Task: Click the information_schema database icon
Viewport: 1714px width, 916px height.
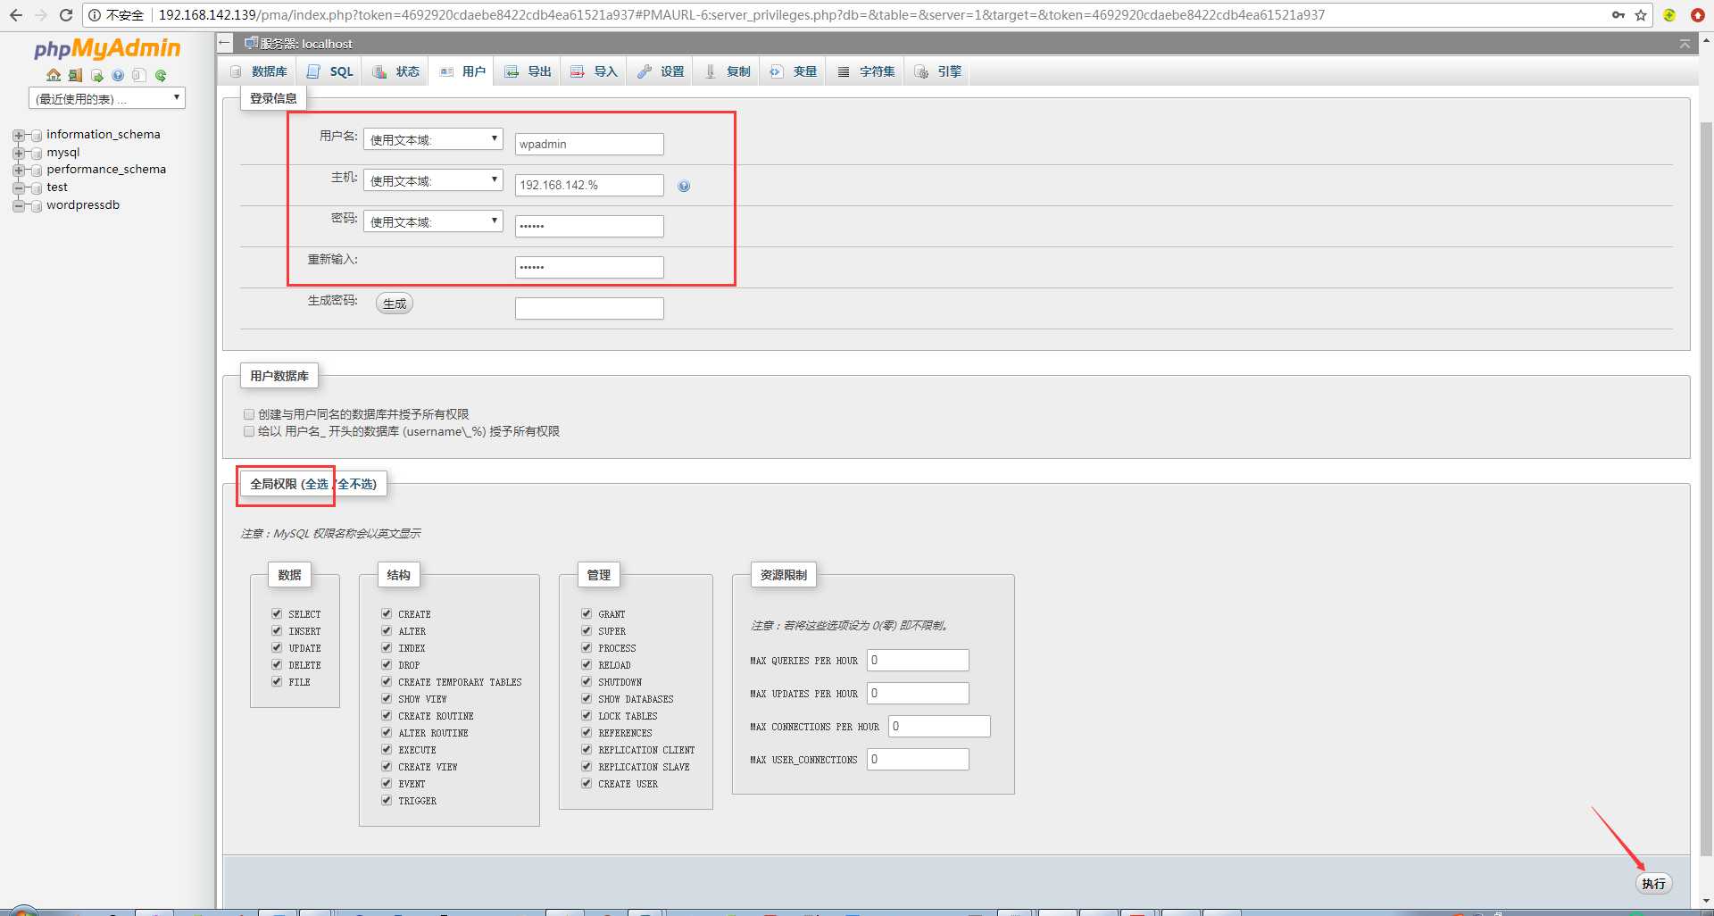Action: pos(37,136)
